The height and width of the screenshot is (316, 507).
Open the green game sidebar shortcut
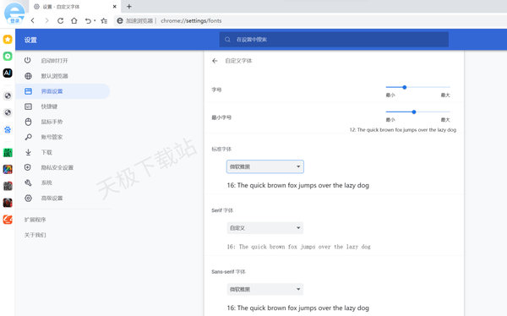point(8,153)
